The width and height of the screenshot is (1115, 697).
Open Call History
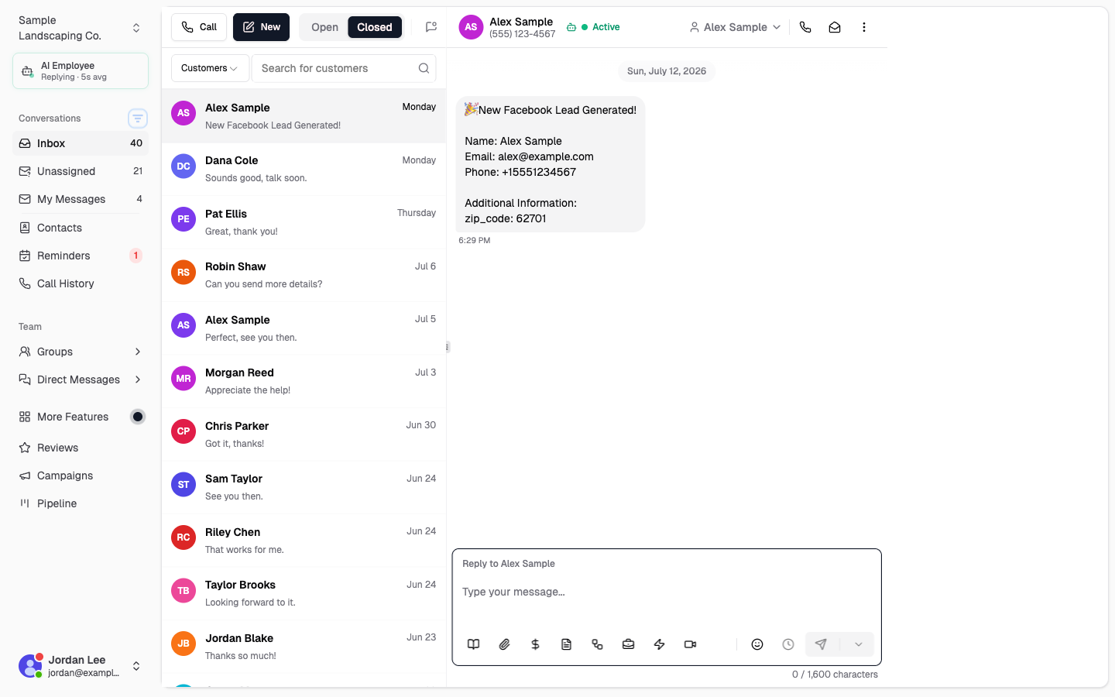point(81,283)
